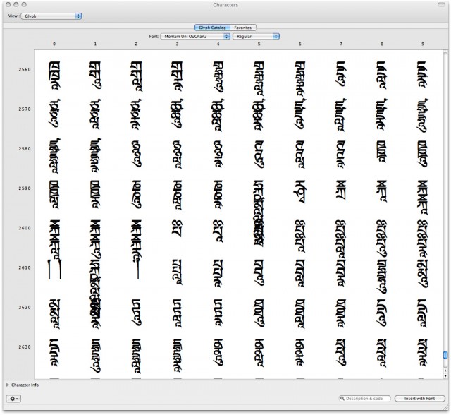The image size is (451, 415).
Task: Toggle the toolbar pill button in title bar
Action: [441, 4]
